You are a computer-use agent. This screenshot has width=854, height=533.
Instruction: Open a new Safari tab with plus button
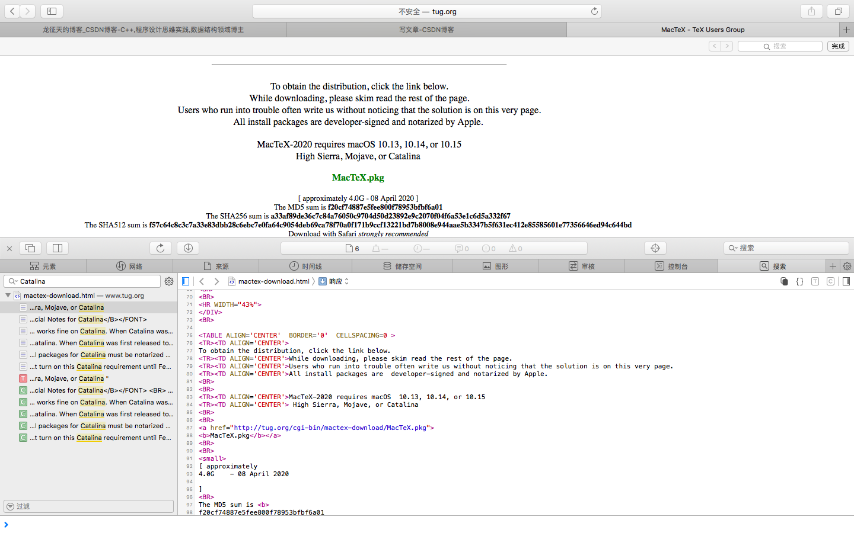(846, 30)
